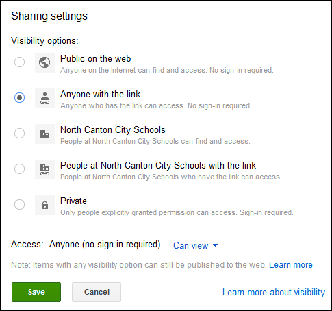Open Learn more about visibility link
Image resolution: width=332 pixels, height=311 pixels.
point(274,293)
